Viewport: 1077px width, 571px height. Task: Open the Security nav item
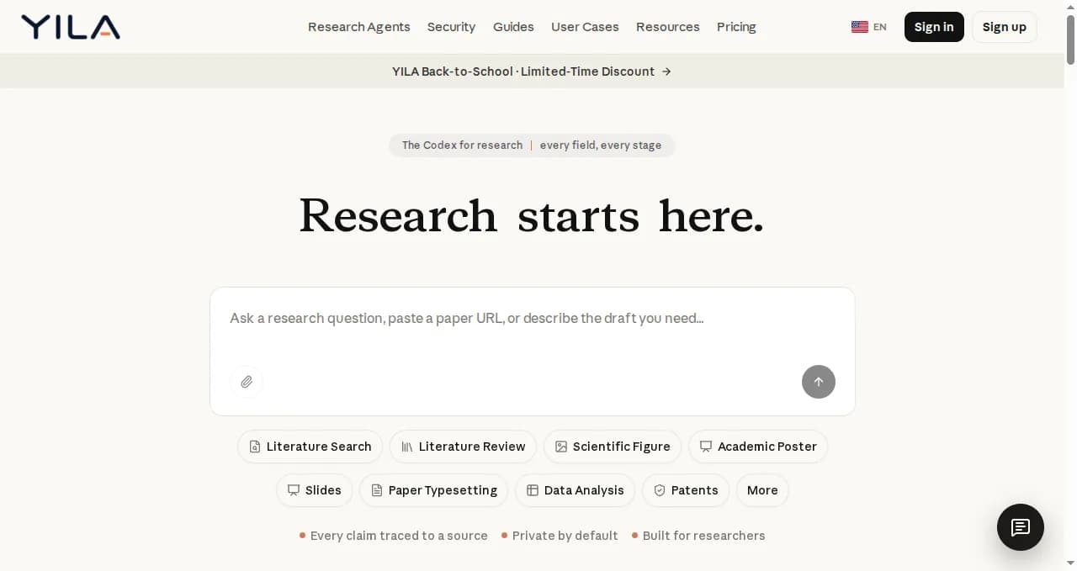click(x=451, y=27)
